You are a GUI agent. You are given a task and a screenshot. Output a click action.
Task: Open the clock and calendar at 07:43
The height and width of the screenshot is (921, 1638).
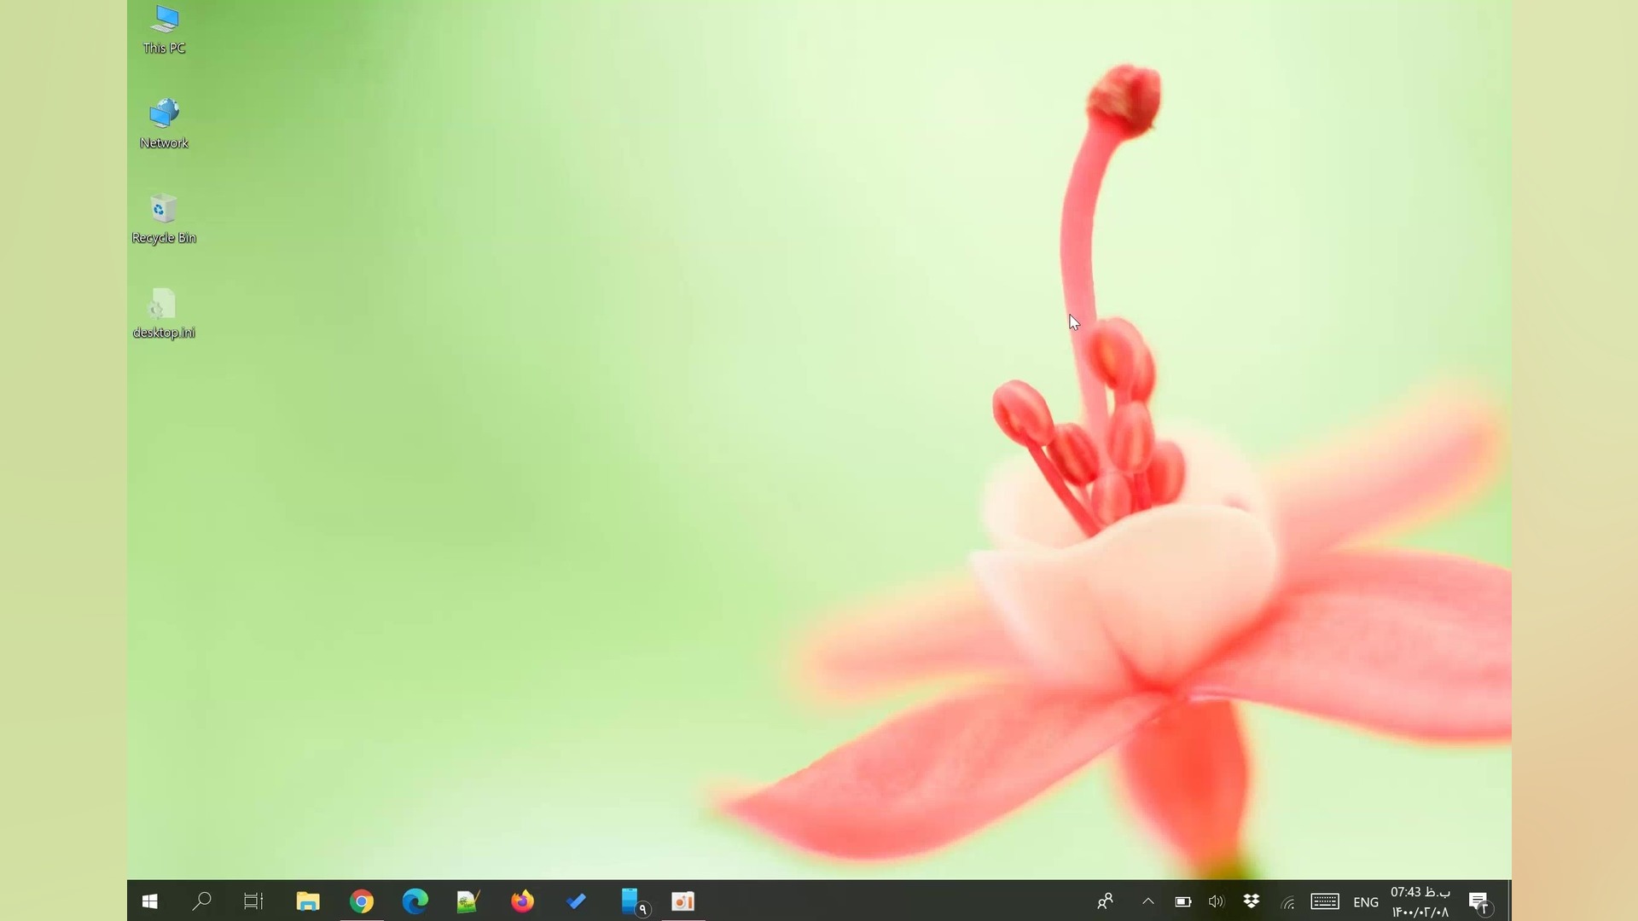point(1420,901)
